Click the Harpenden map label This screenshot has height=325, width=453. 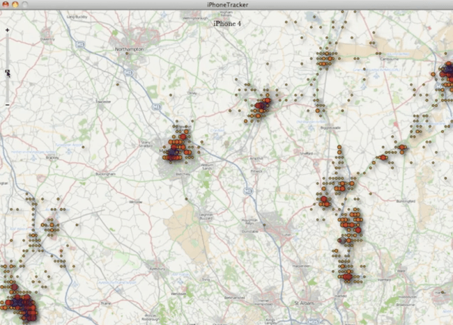[301, 266]
